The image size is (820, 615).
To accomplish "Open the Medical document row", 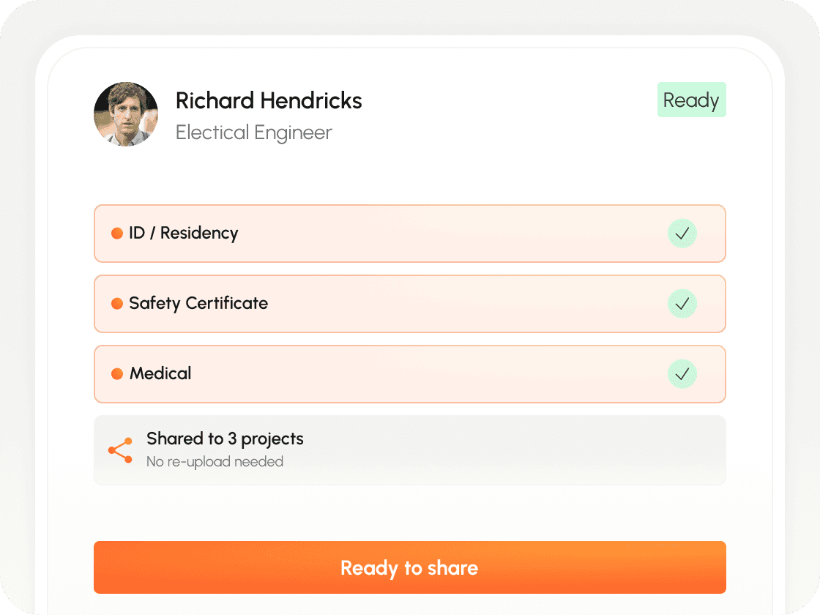I will click(410, 374).
